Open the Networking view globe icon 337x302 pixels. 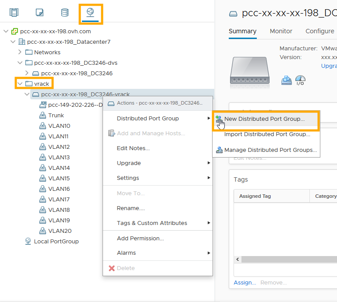click(90, 12)
